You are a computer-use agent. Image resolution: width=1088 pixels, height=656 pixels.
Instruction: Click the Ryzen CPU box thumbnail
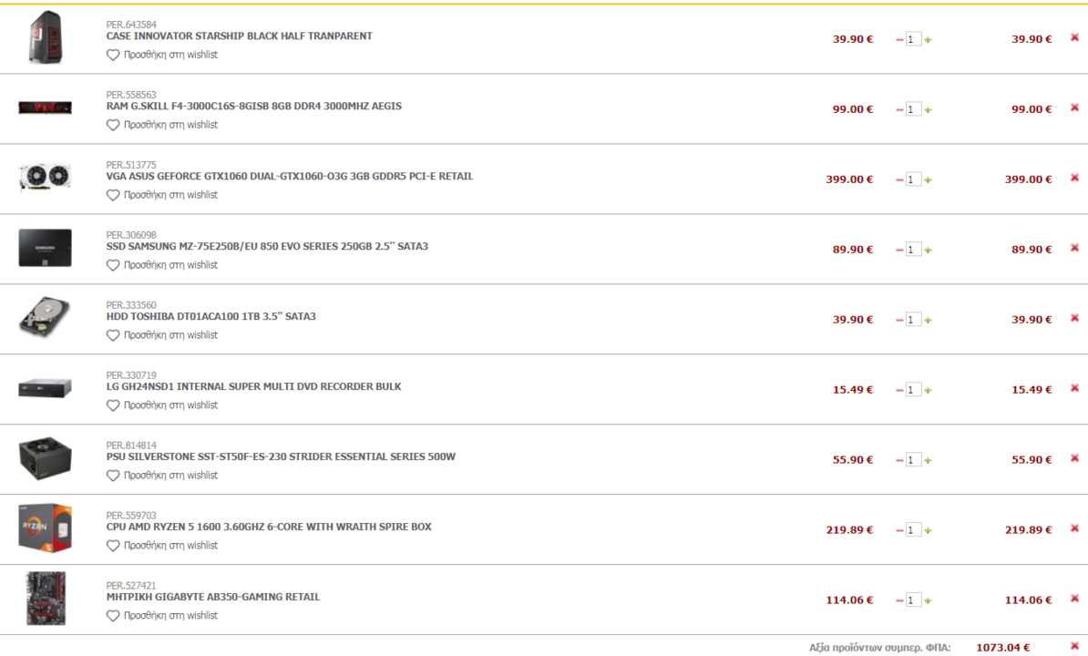(45, 528)
